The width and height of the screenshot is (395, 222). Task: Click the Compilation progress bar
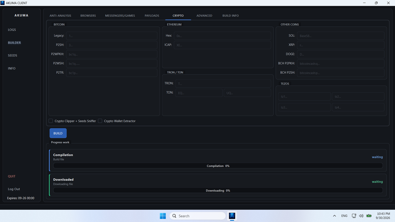(x=218, y=166)
